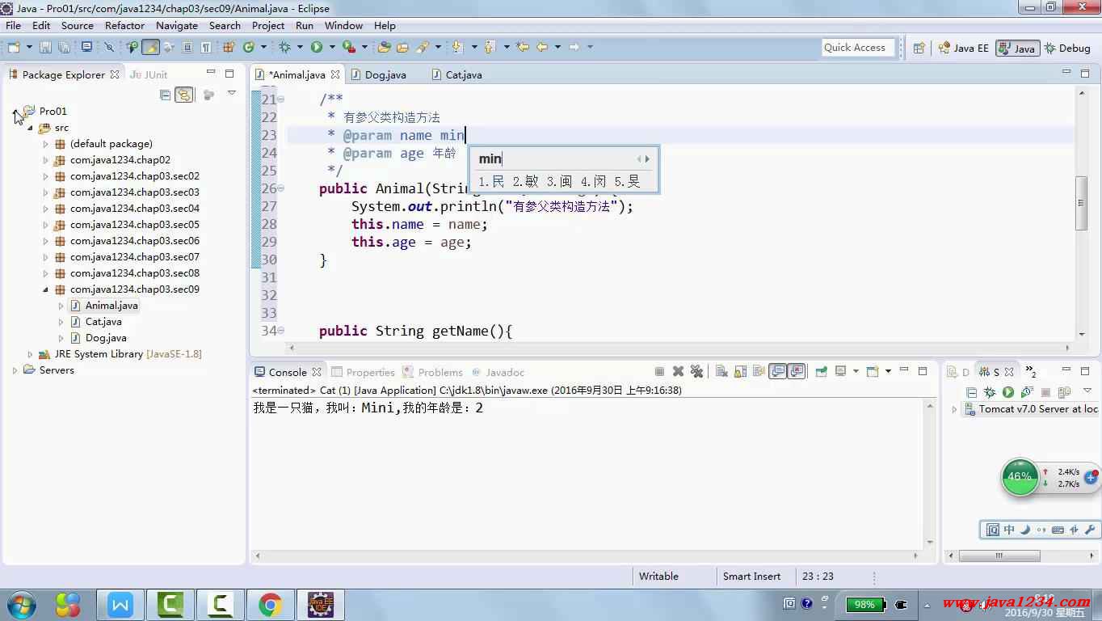Toggle Show Console on Standard Out change

pos(778,372)
